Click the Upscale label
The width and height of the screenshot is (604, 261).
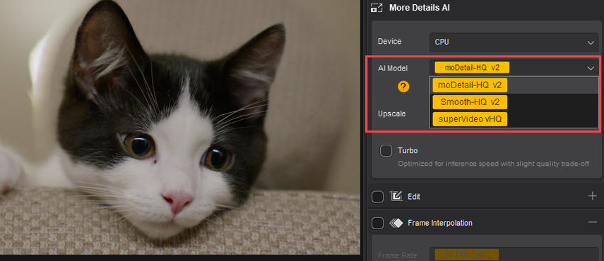(x=391, y=114)
